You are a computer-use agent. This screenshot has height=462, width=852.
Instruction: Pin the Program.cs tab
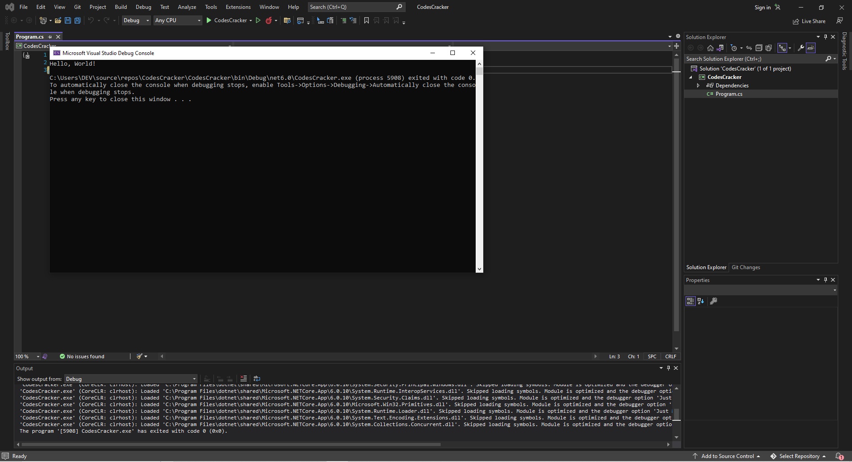[x=50, y=37]
